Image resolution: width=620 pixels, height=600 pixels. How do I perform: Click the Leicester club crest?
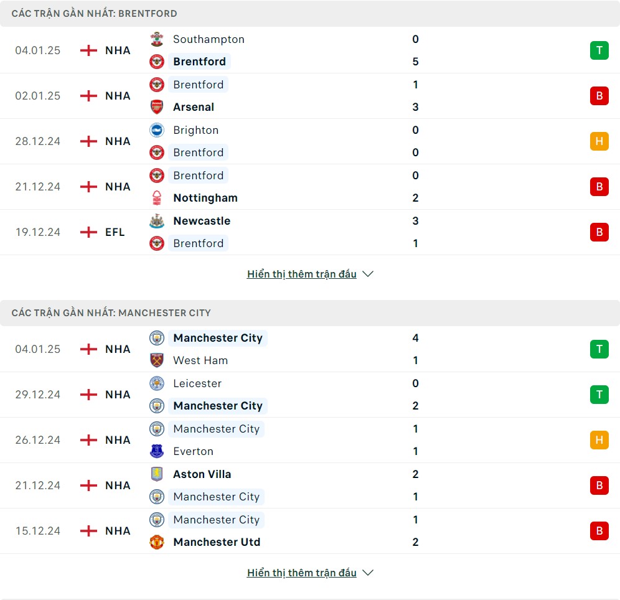pyautogui.click(x=157, y=383)
